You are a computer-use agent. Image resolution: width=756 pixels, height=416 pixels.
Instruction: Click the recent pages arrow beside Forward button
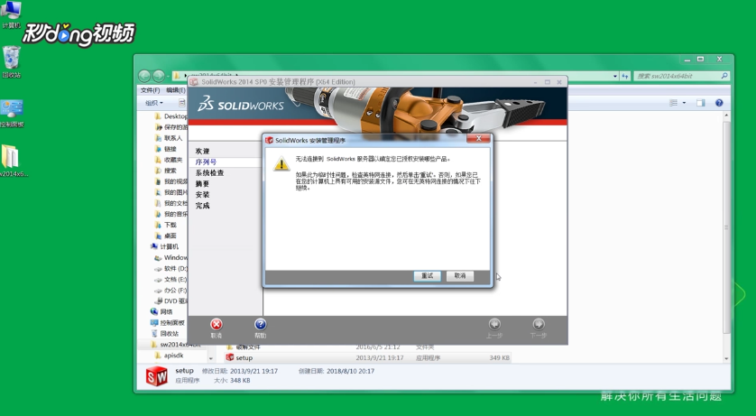pos(169,76)
